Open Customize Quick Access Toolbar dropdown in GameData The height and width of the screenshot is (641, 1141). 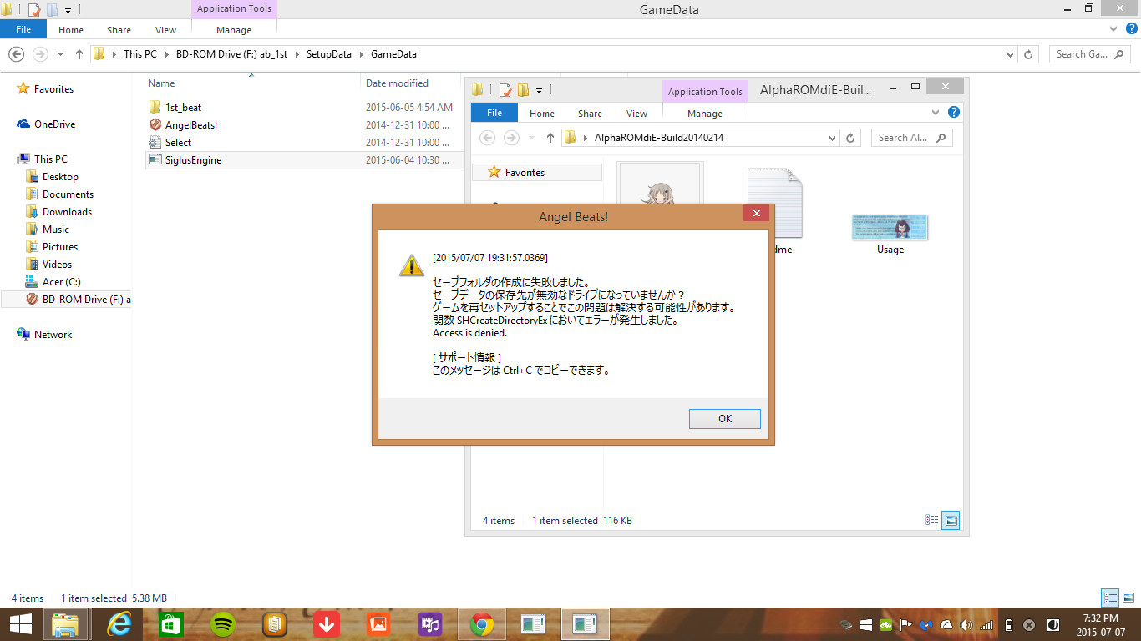[x=68, y=10]
